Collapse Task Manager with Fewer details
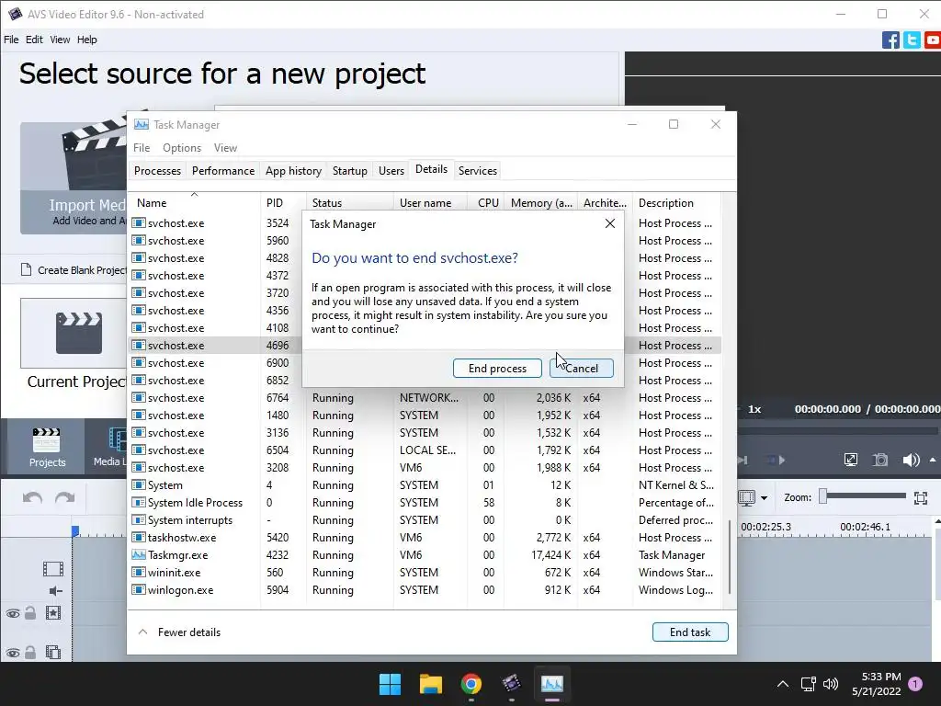Image resolution: width=941 pixels, height=706 pixels. click(x=180, y=632)
